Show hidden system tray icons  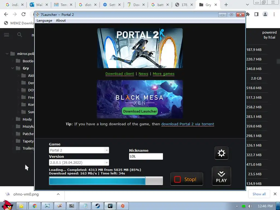[x=237, y=206]
